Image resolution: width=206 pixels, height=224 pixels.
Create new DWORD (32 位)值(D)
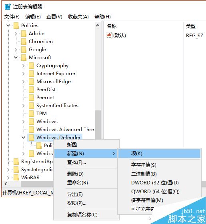(x=160, y=183)
